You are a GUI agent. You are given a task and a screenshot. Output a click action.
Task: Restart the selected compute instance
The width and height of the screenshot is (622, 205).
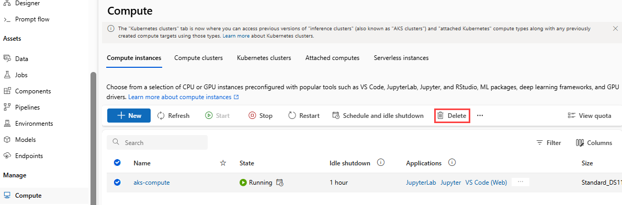pos(304,116)
